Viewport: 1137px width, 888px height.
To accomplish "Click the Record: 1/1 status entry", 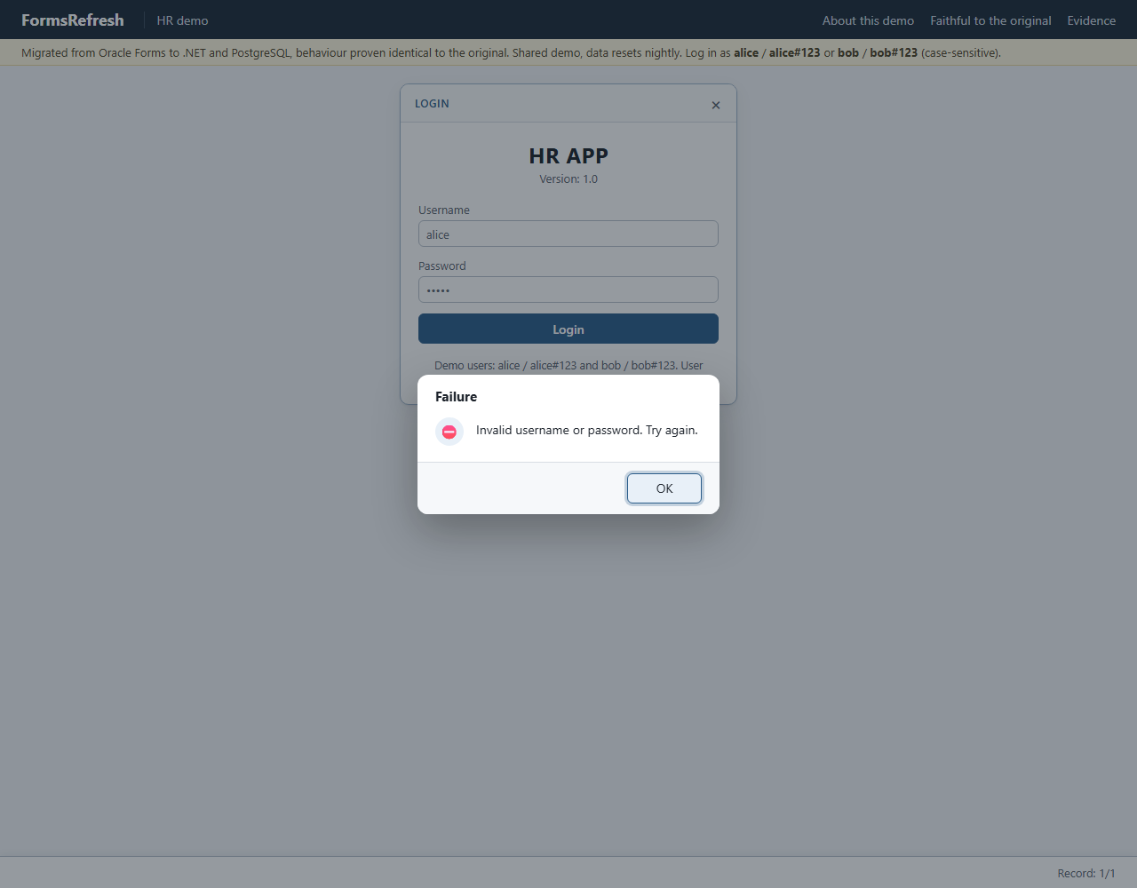I will coord(1086,873).
